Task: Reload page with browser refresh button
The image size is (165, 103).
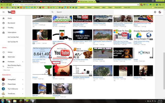Action: click(x=7, y=5)
